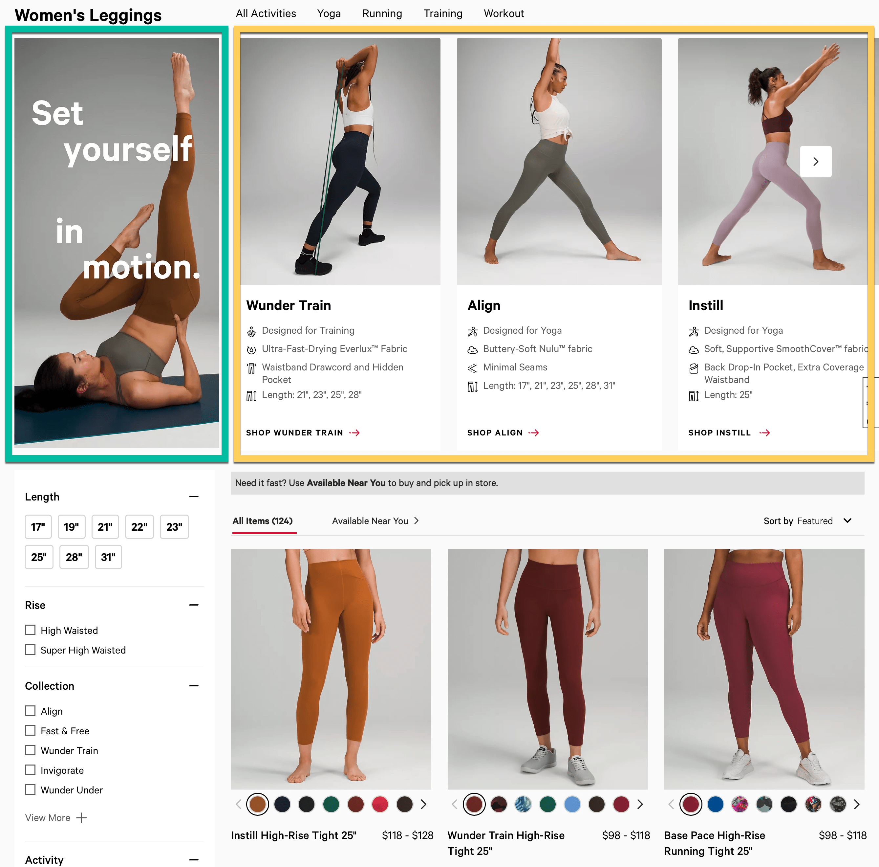Open the Base Pace High-Rise product image

click(764, 669)
